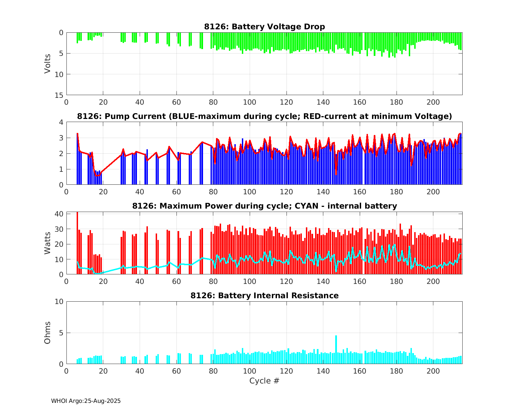Select the Pump Current chart title
511x409 pixels.
coord(264,117)
